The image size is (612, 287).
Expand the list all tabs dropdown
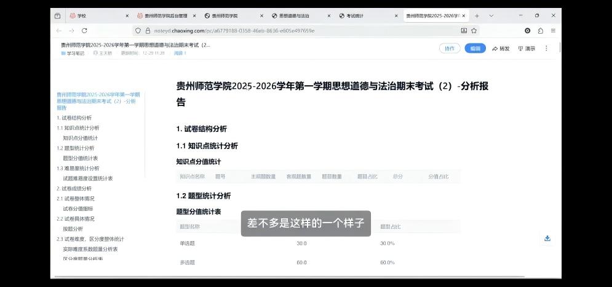click(x=491, y=16)
